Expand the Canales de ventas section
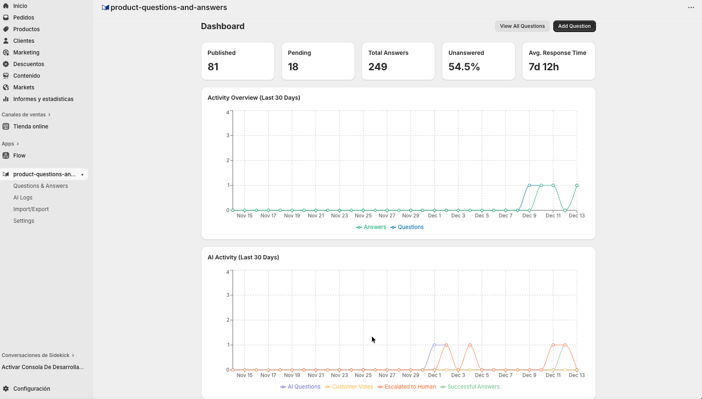702x399 pixels. click(49, 115)
